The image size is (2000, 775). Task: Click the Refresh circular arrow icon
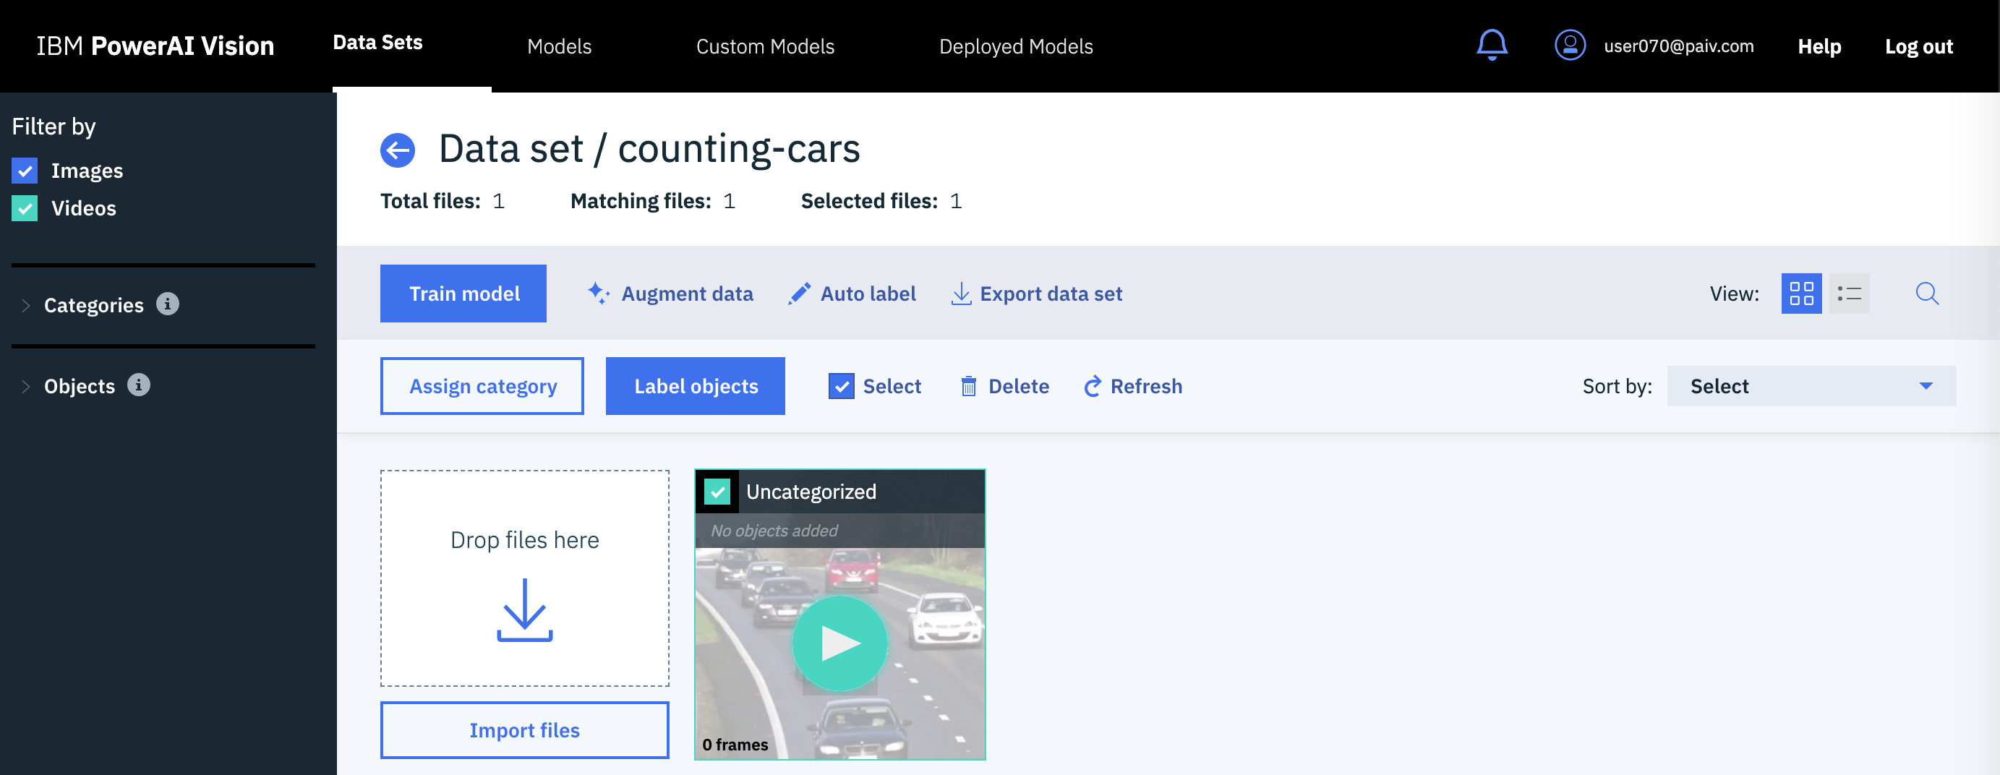click(1093, 386)
